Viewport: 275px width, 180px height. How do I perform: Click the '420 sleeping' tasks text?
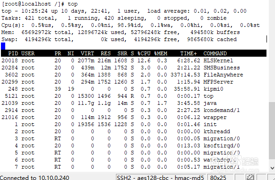(124, 18)
